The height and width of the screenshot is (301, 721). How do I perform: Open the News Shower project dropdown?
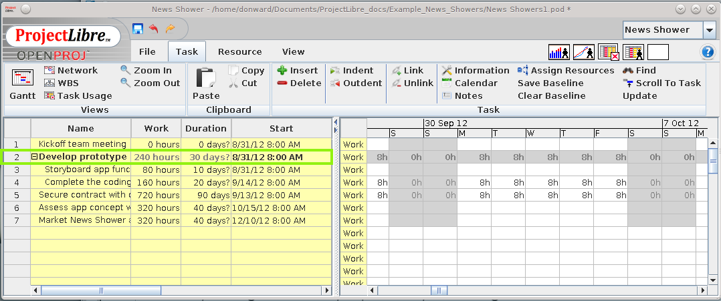tap(708, 30)
